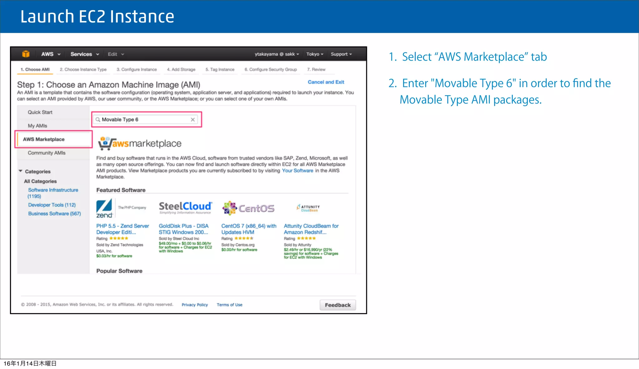
Task: Go to 4. Add Storage tab
Action: 181,69
